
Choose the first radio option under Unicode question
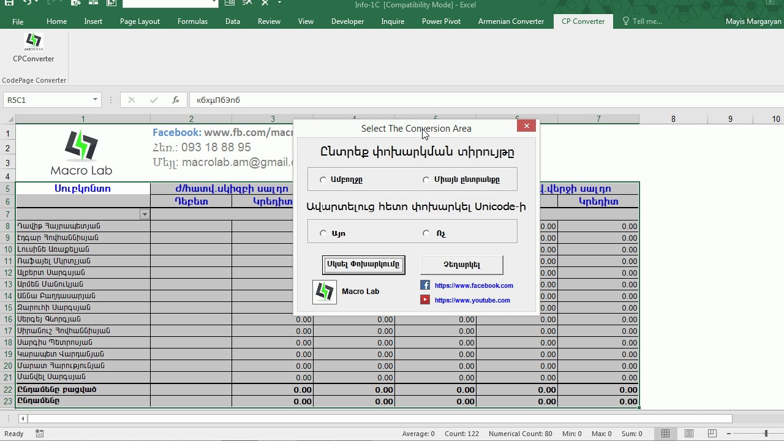(323, 233)
